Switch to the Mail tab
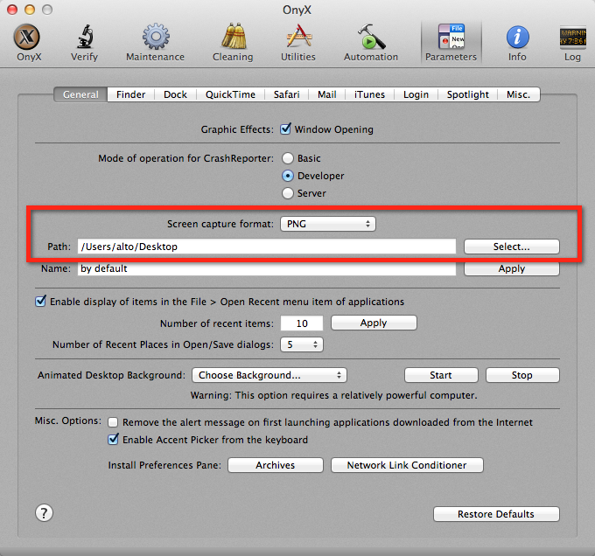Viewport: 595px width, 556px height. click(327, 94)
